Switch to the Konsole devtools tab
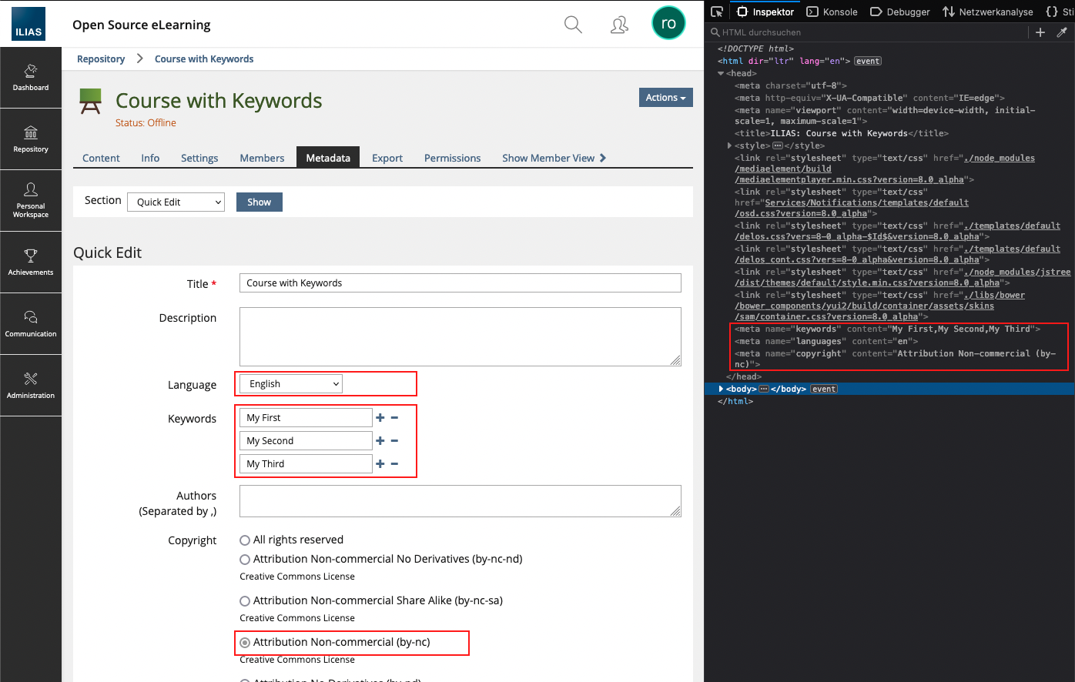 point(832,12)
